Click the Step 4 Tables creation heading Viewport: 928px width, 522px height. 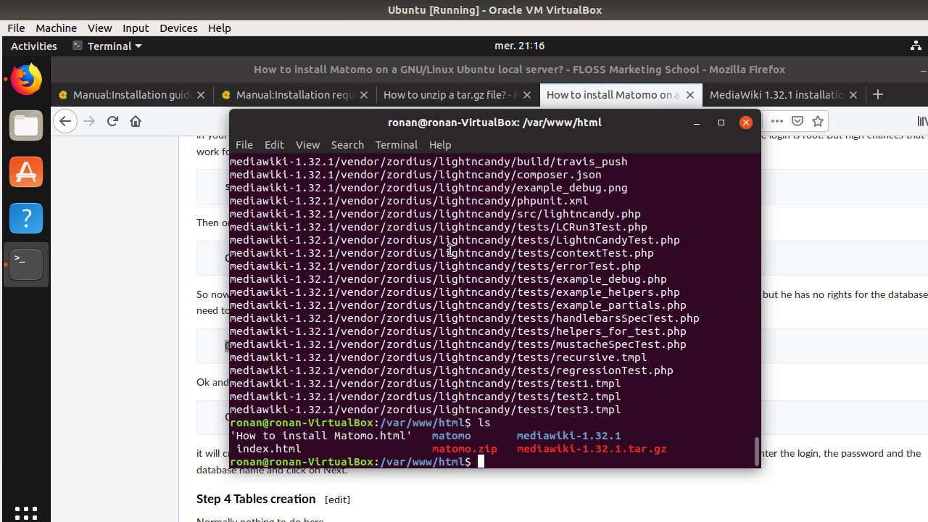click(x=256, y=499)
